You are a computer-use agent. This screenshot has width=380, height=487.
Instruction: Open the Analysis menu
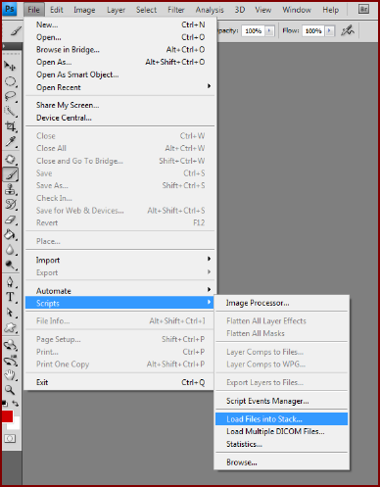click(x=210, y=10)
